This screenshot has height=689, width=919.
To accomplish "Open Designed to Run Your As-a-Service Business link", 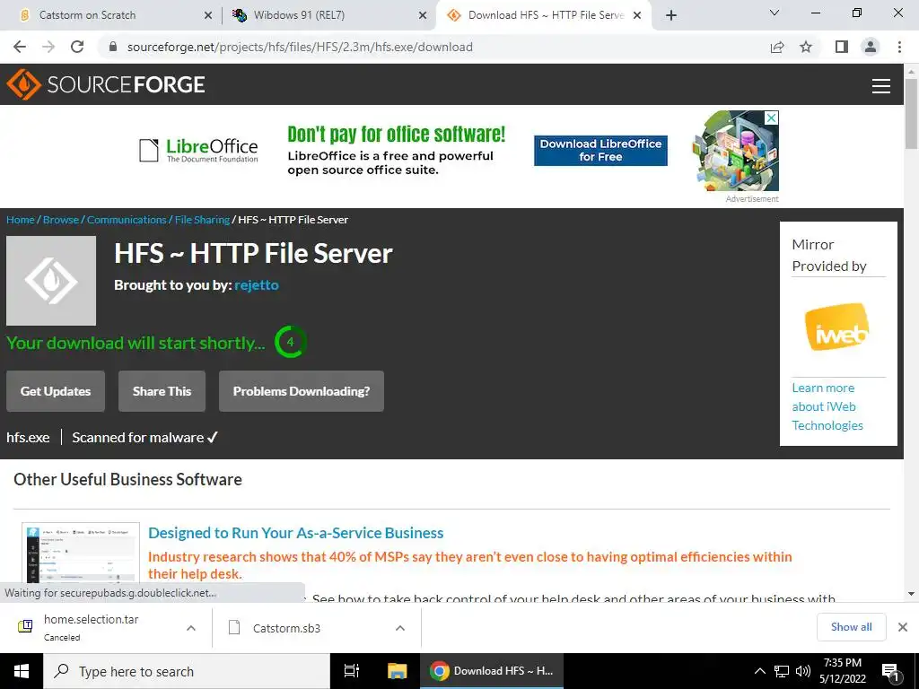I will pyautogui.click(x=295, y=533).
